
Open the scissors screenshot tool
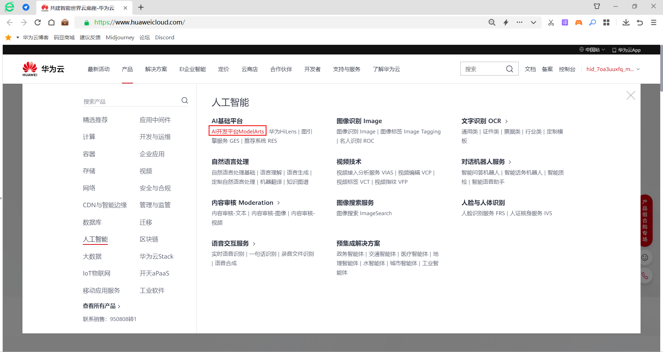click(551, 22)
